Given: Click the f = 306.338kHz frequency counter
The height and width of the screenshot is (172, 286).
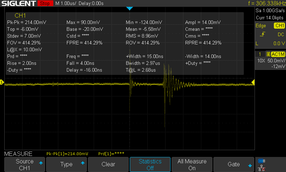Looking at the screenshot, I should tap(267, 3).
